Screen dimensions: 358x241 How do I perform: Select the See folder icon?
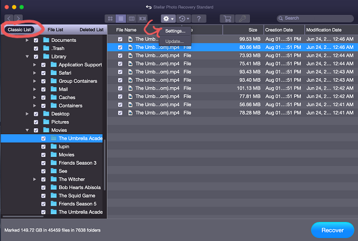pyautogui.click(x=54, y=171)
